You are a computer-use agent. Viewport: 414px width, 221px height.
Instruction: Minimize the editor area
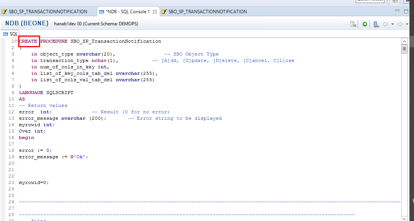397,11
